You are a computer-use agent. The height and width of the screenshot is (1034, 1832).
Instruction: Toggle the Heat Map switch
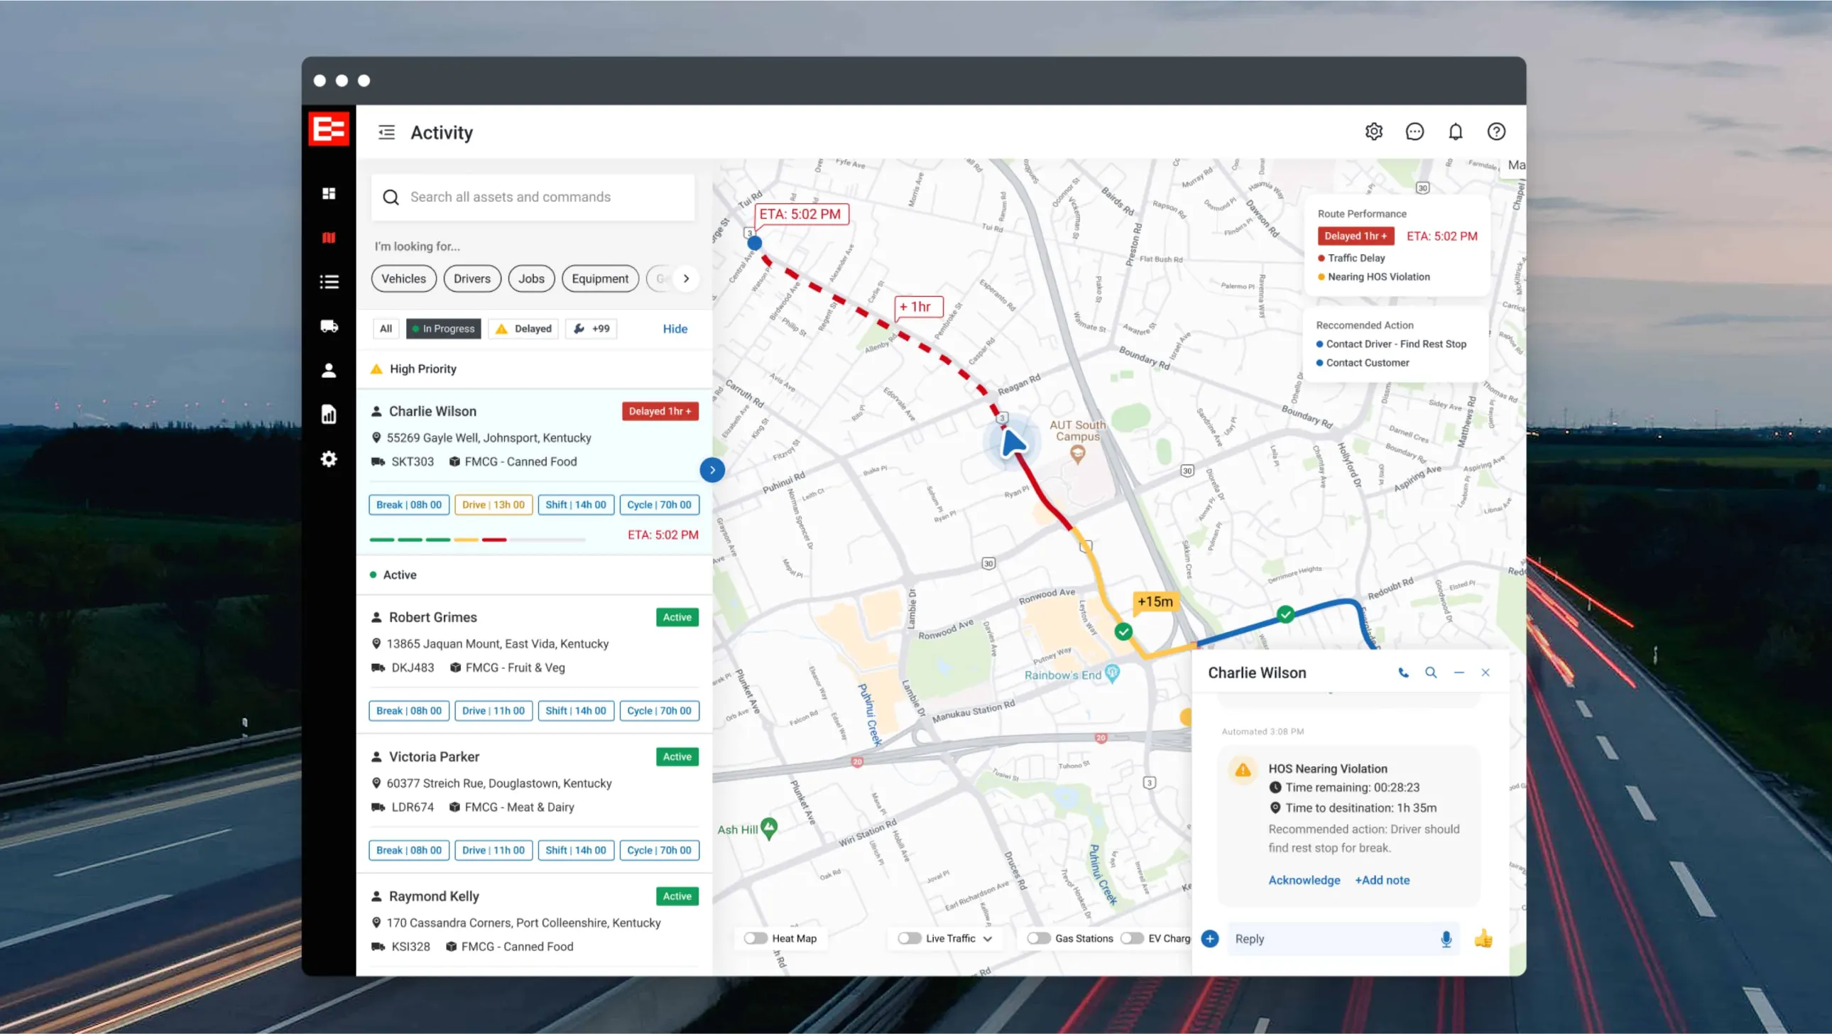[756, 939]
